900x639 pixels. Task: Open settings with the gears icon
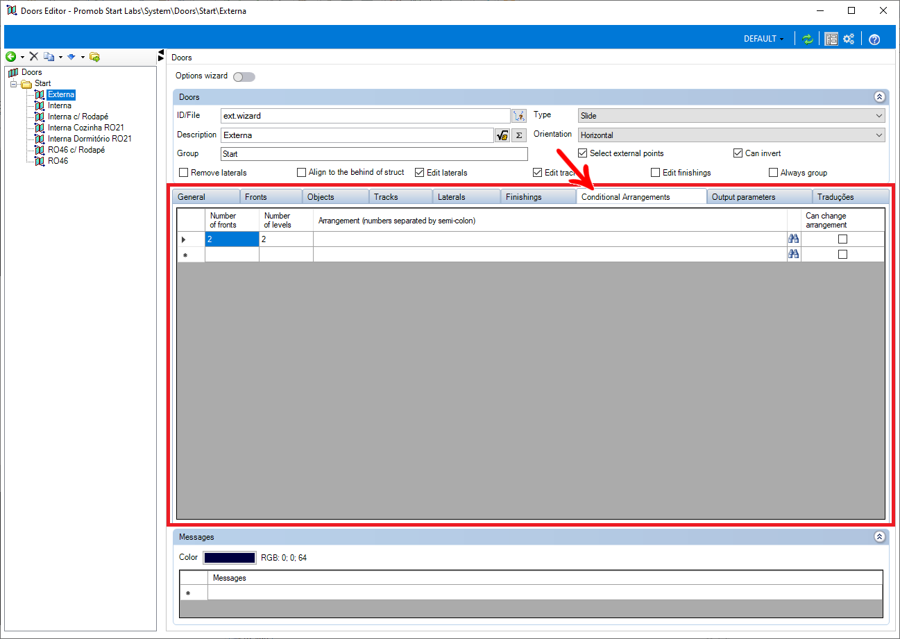click(849, 39)
